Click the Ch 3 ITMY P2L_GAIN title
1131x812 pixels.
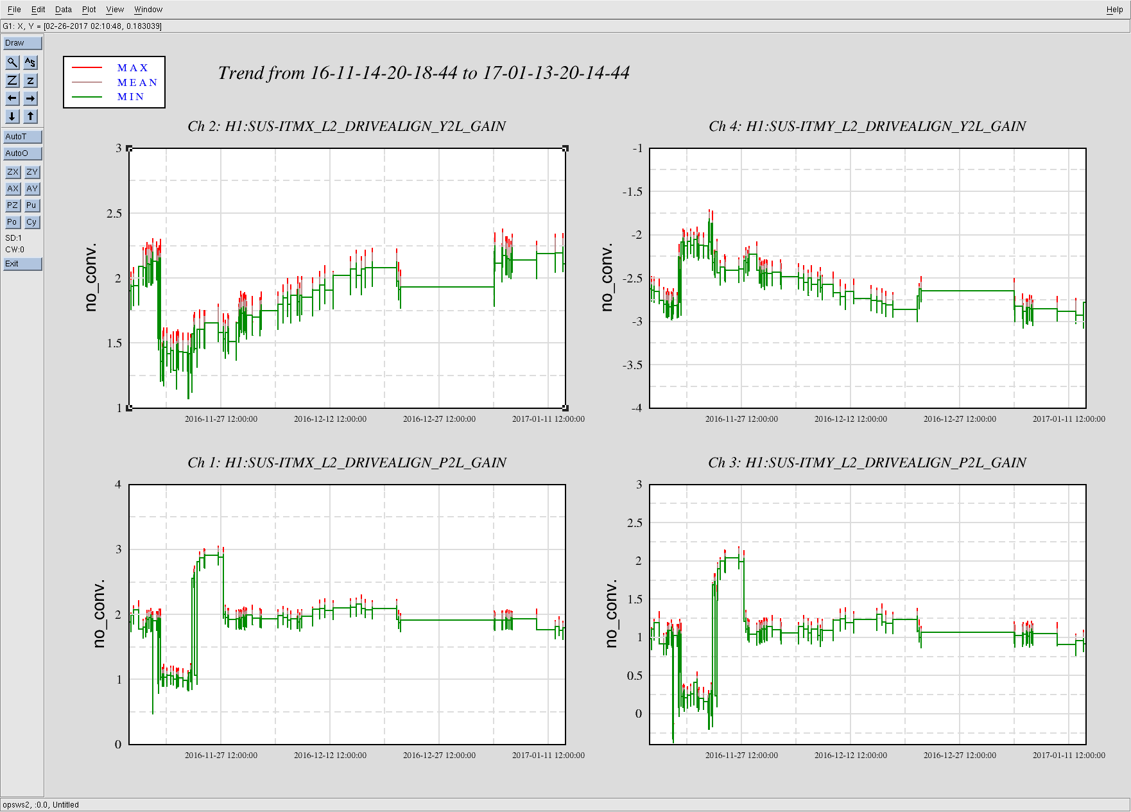coord(867,463)
